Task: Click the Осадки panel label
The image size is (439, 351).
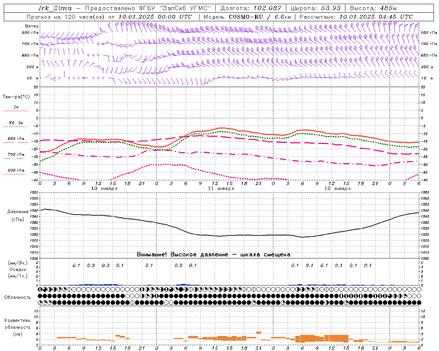Action: 18,269
